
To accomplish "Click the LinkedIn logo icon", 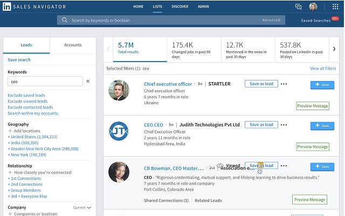I will [x=6, y=6].
